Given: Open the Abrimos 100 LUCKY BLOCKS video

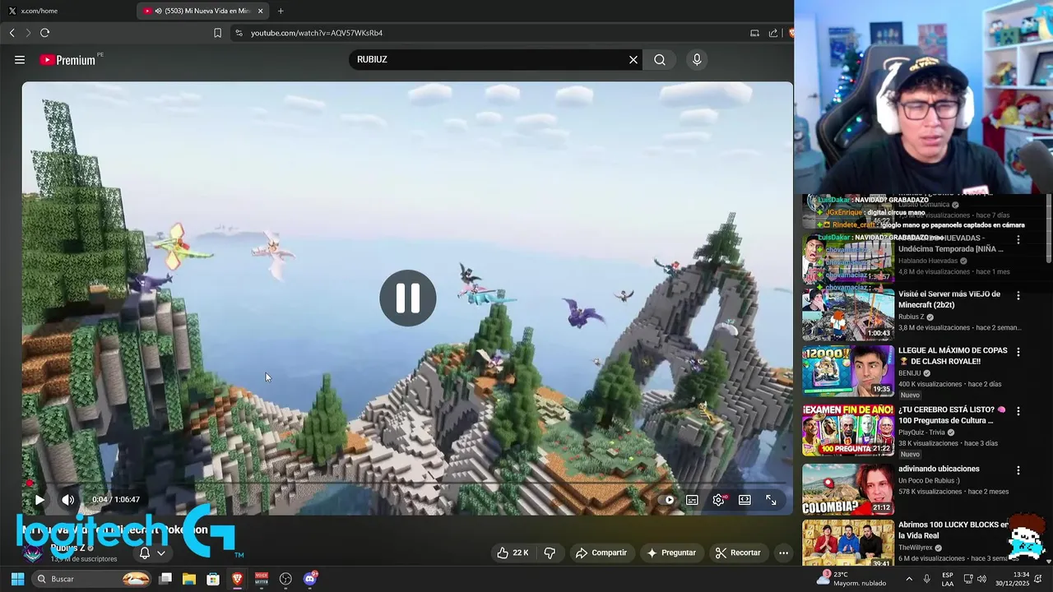Looking at the screenshot, I should 953,530.
